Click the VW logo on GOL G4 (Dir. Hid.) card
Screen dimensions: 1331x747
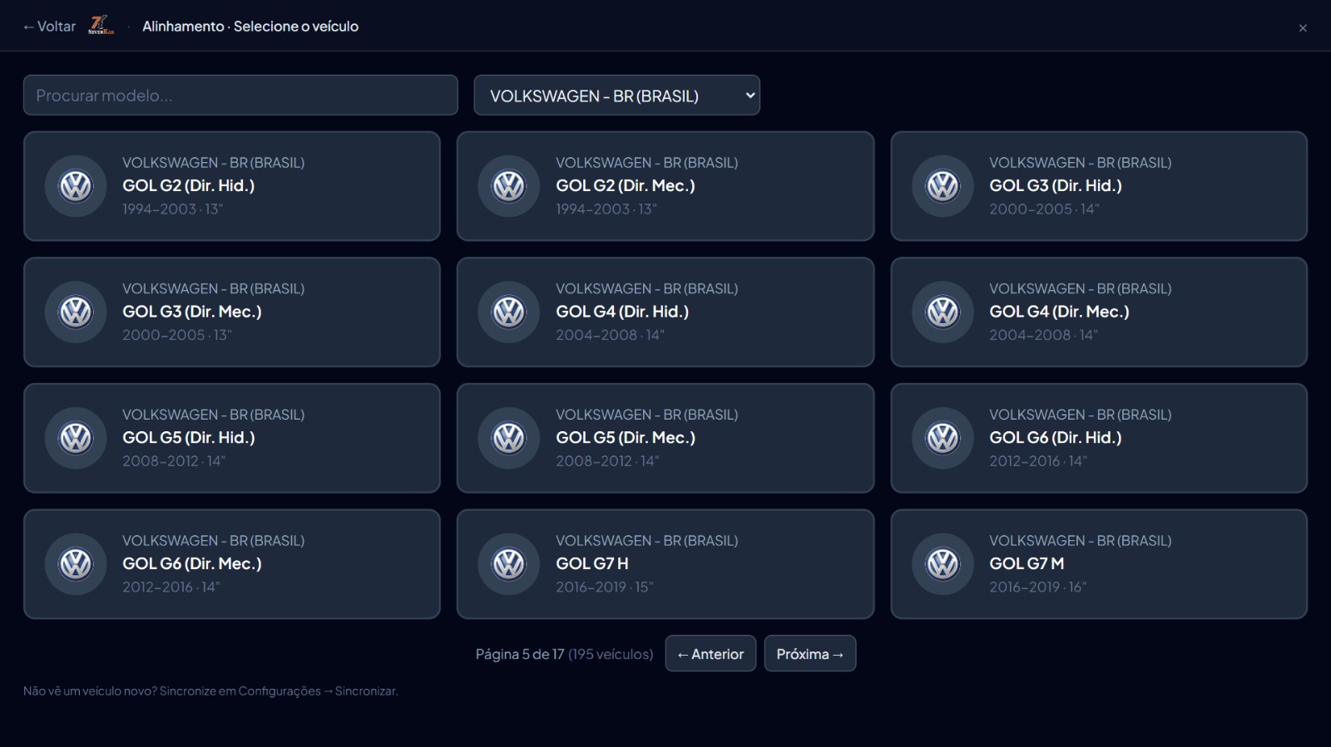[509, 312]
